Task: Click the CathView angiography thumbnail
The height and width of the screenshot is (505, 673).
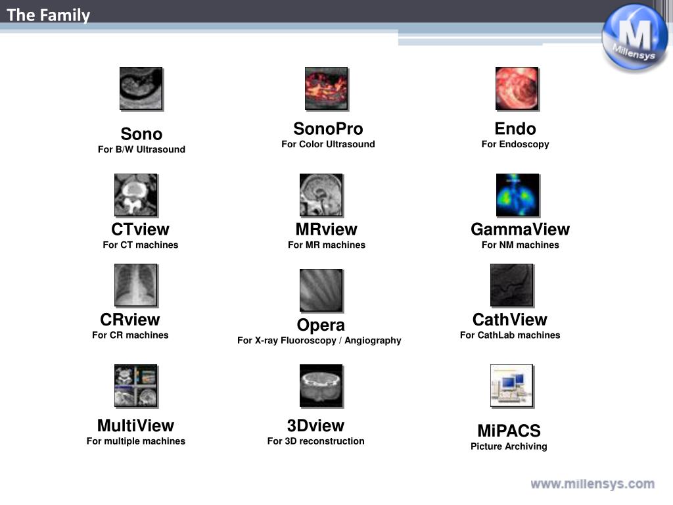Action: click(512, 285)
